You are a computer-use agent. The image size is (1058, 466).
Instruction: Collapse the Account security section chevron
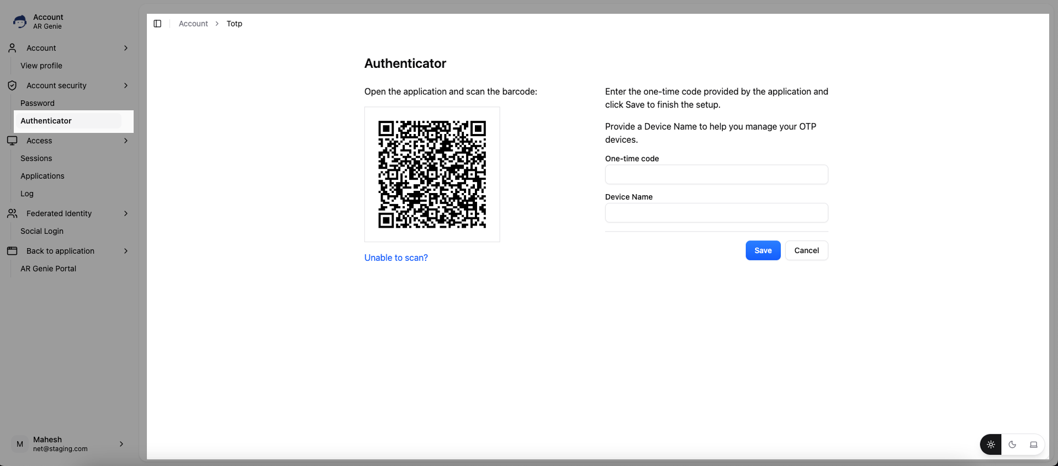(x=126, y=85)
